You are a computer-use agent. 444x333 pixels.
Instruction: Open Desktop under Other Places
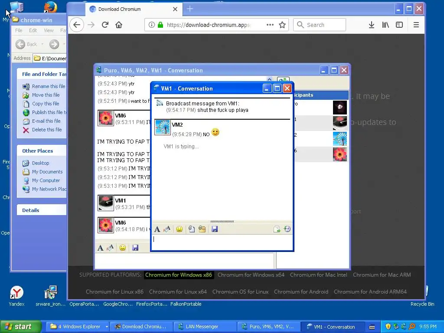pyautogui.click(x=40, y=163)
